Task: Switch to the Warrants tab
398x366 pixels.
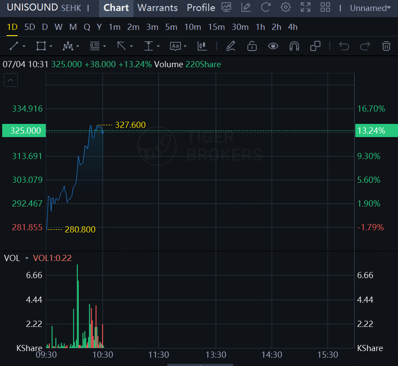Action: [x=158, y=8]
